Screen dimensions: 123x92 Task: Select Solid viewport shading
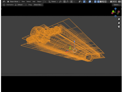(101, 2)
